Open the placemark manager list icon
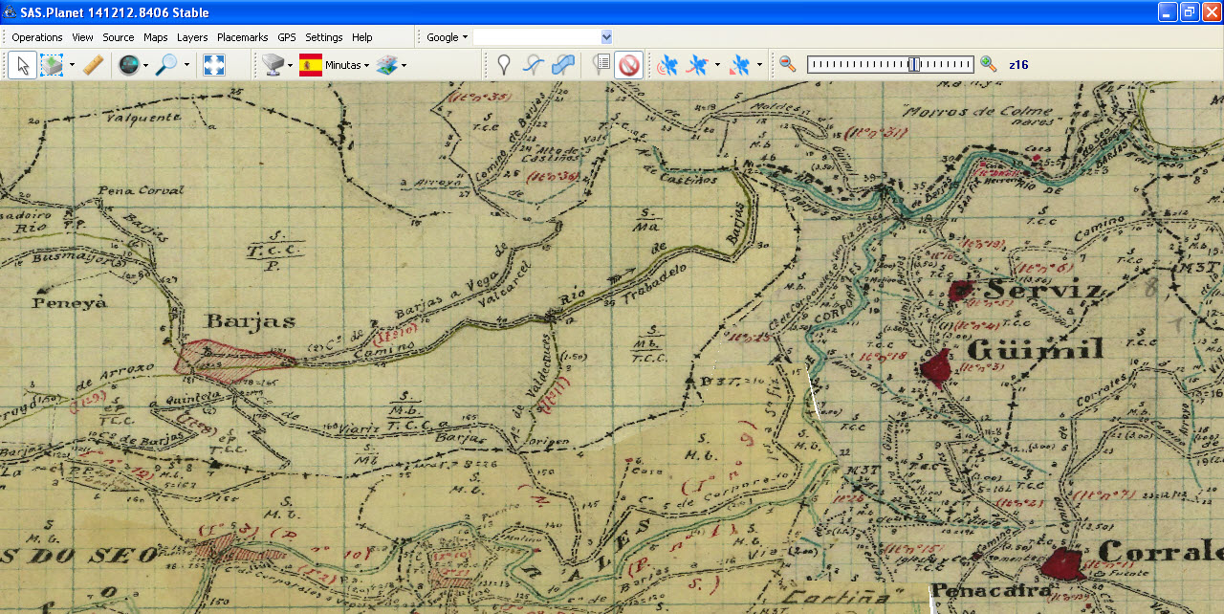 click(x=601, y=65)
